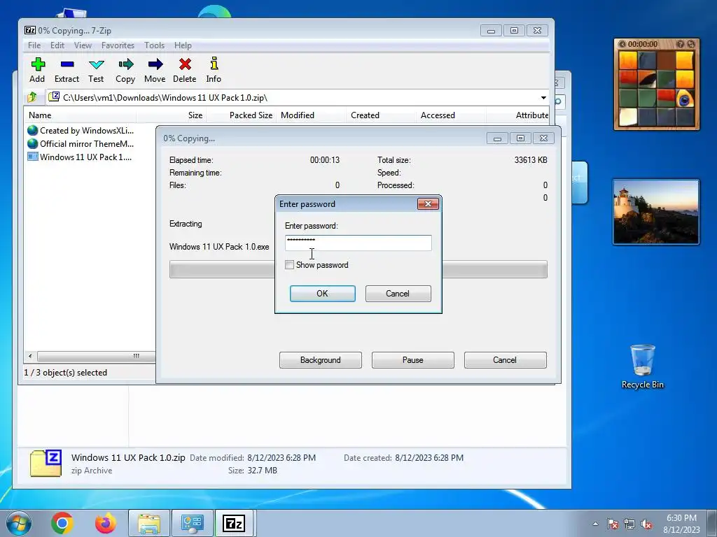This screenshot has height=537, width=717.
Task: Click the Pause button
Action: (x=413, y=360)
